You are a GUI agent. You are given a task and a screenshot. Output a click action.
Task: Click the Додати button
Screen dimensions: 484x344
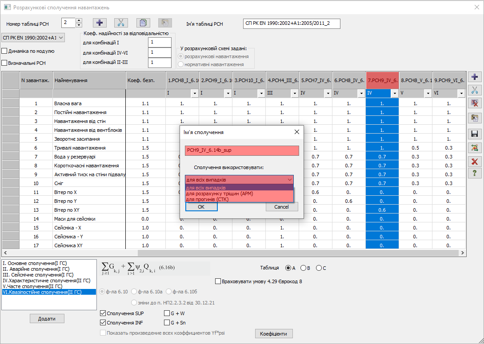47,319
